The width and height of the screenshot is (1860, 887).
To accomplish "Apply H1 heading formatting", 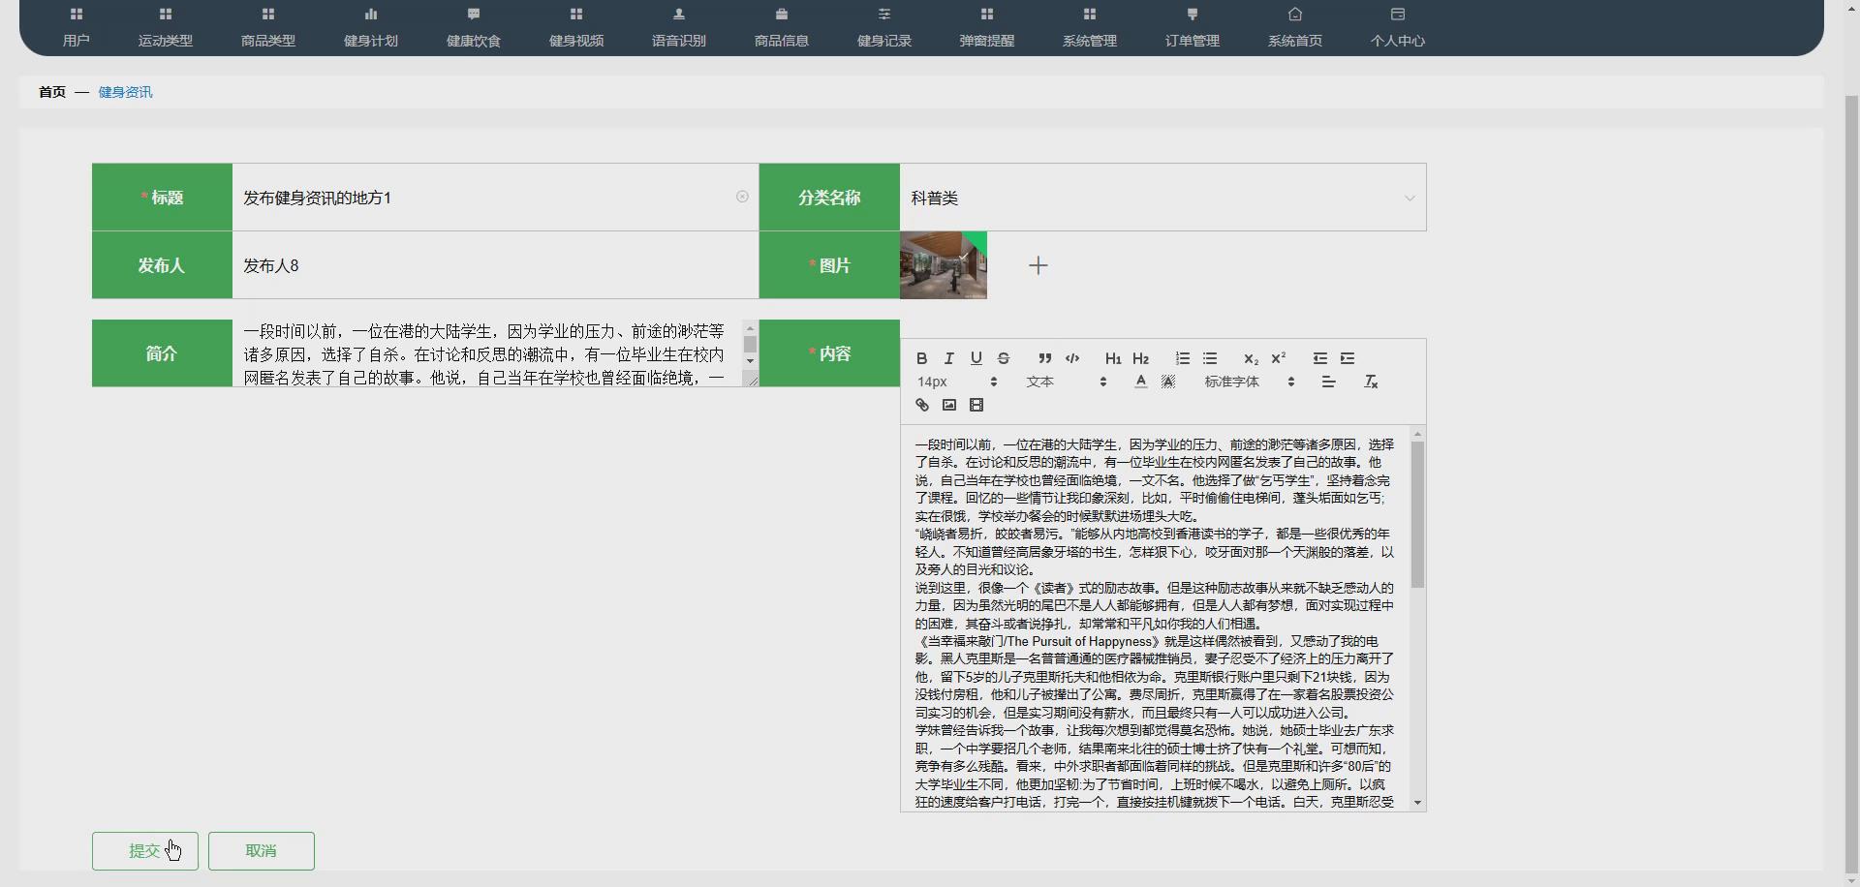I will point(1112,358).
